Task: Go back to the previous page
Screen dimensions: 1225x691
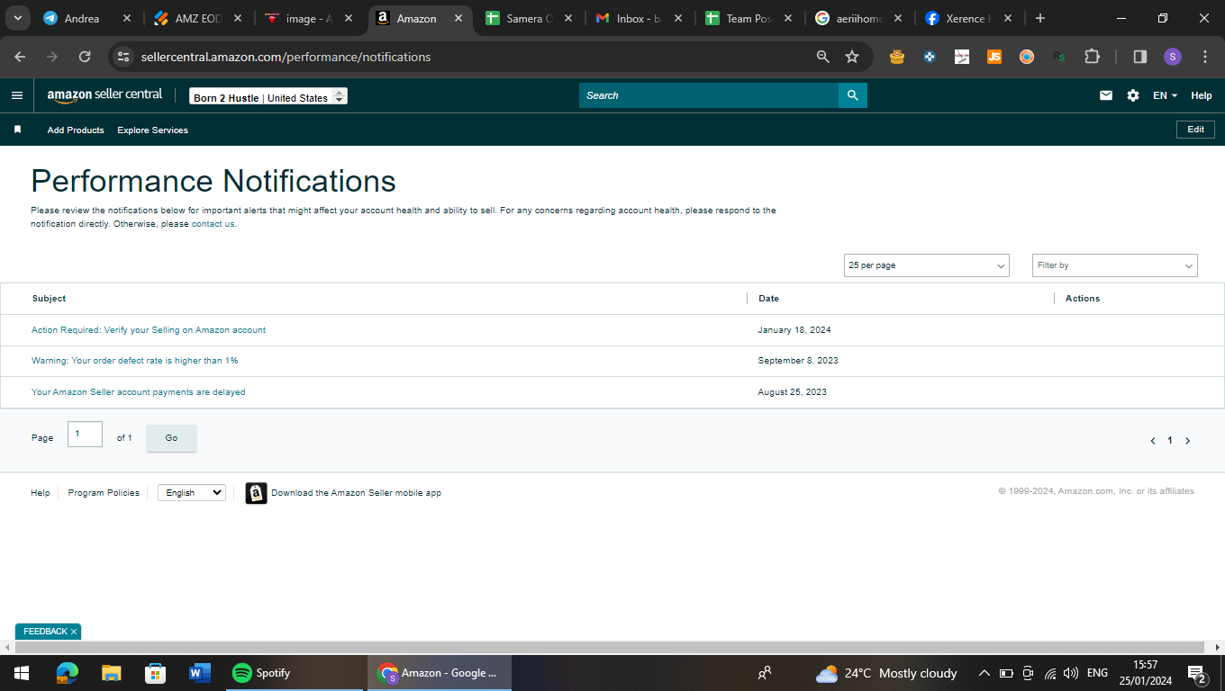Action: (x=21, y=57)
